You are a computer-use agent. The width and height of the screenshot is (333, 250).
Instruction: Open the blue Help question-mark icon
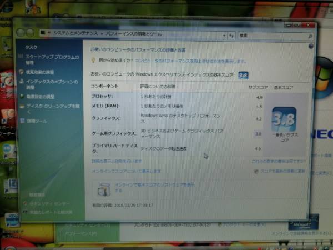311,46
